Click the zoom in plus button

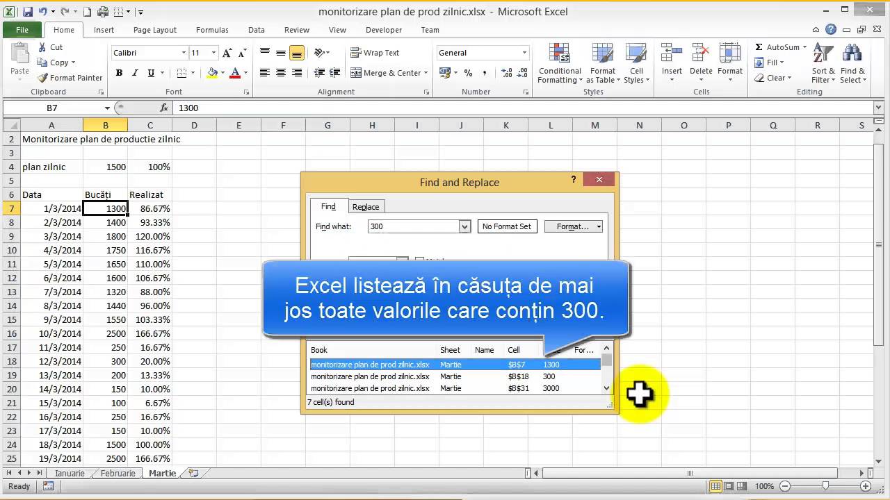866,486
